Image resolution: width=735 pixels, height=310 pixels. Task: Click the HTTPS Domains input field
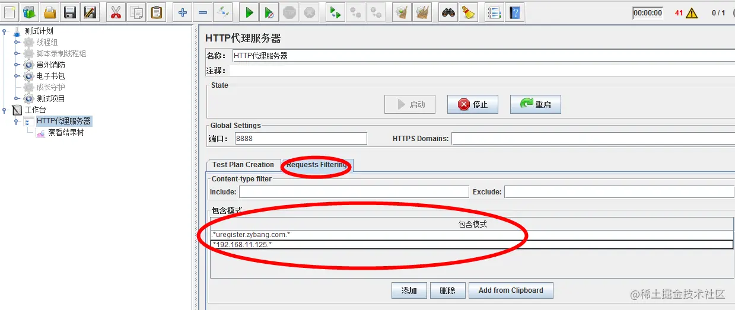[x=593, y=139]
